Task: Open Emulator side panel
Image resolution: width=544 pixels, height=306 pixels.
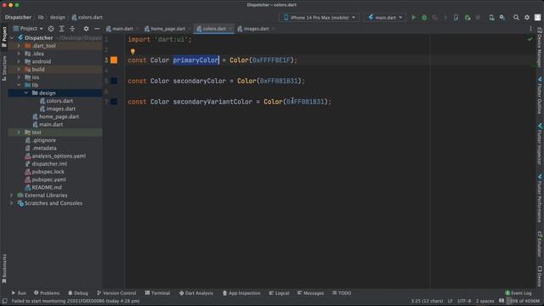Action: pyautogui.click(x=540, y=244)
